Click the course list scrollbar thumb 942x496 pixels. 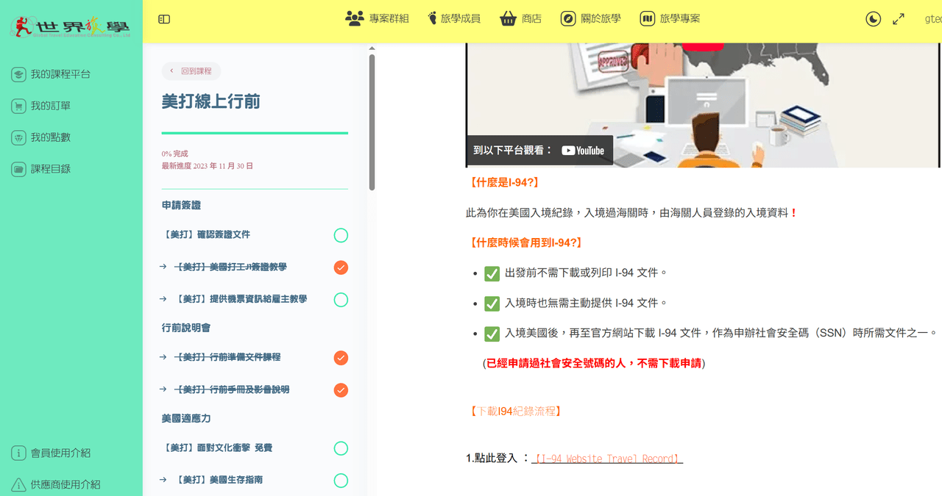tap(372, 122)
